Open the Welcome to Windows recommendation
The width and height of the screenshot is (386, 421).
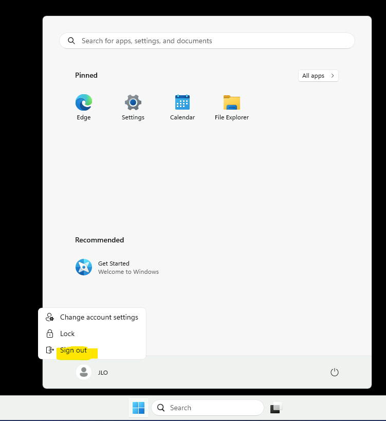click(117, 268)
